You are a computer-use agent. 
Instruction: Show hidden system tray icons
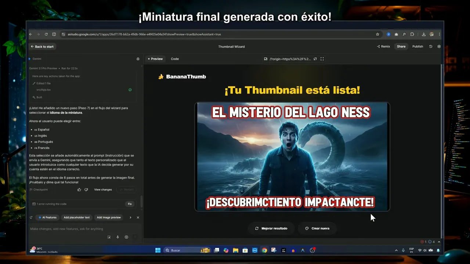click(396, 250)
